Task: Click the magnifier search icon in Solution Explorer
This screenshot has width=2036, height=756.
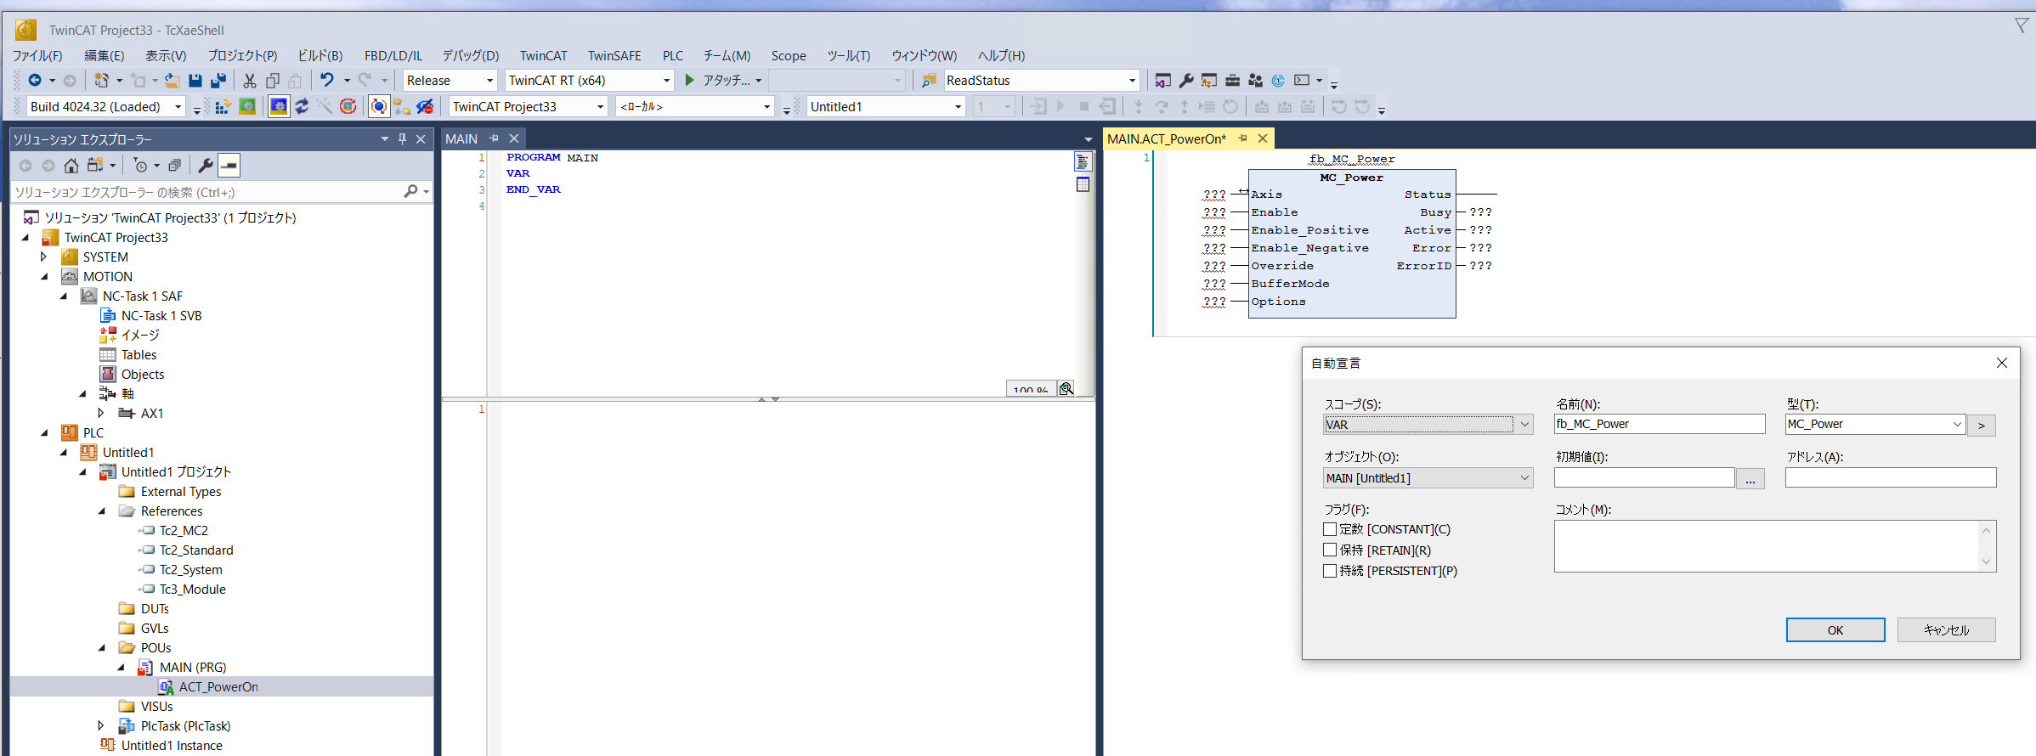Action: pyautogui.click(x=411, y=192)
